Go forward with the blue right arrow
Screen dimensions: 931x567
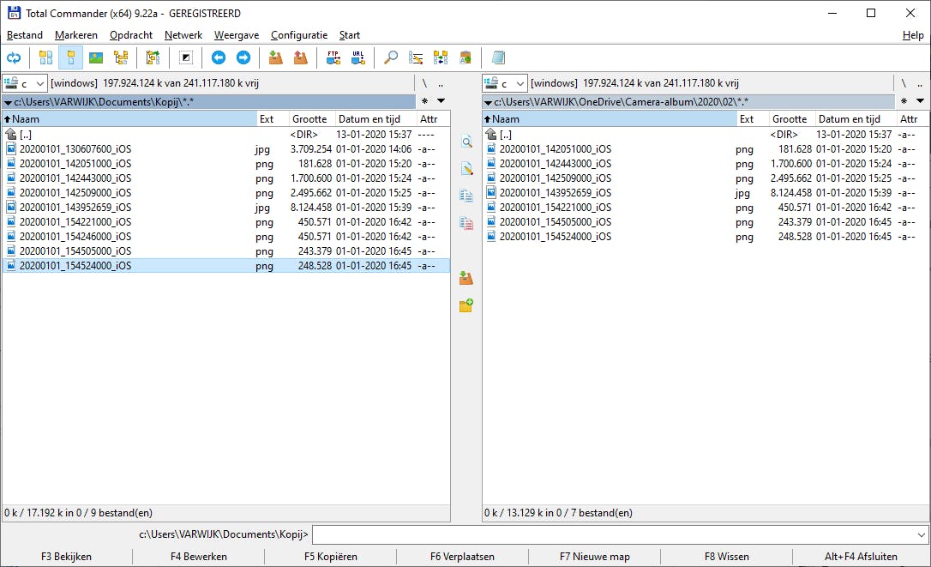coord(243,57)
